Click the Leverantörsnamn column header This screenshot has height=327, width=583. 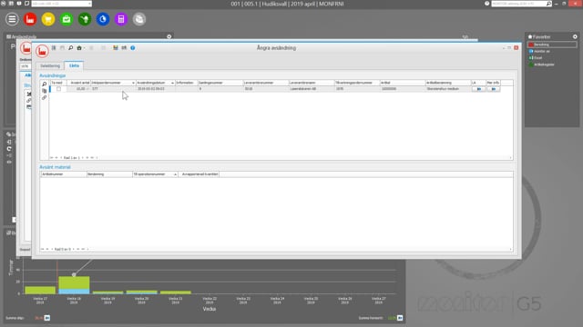click(312, 83)
